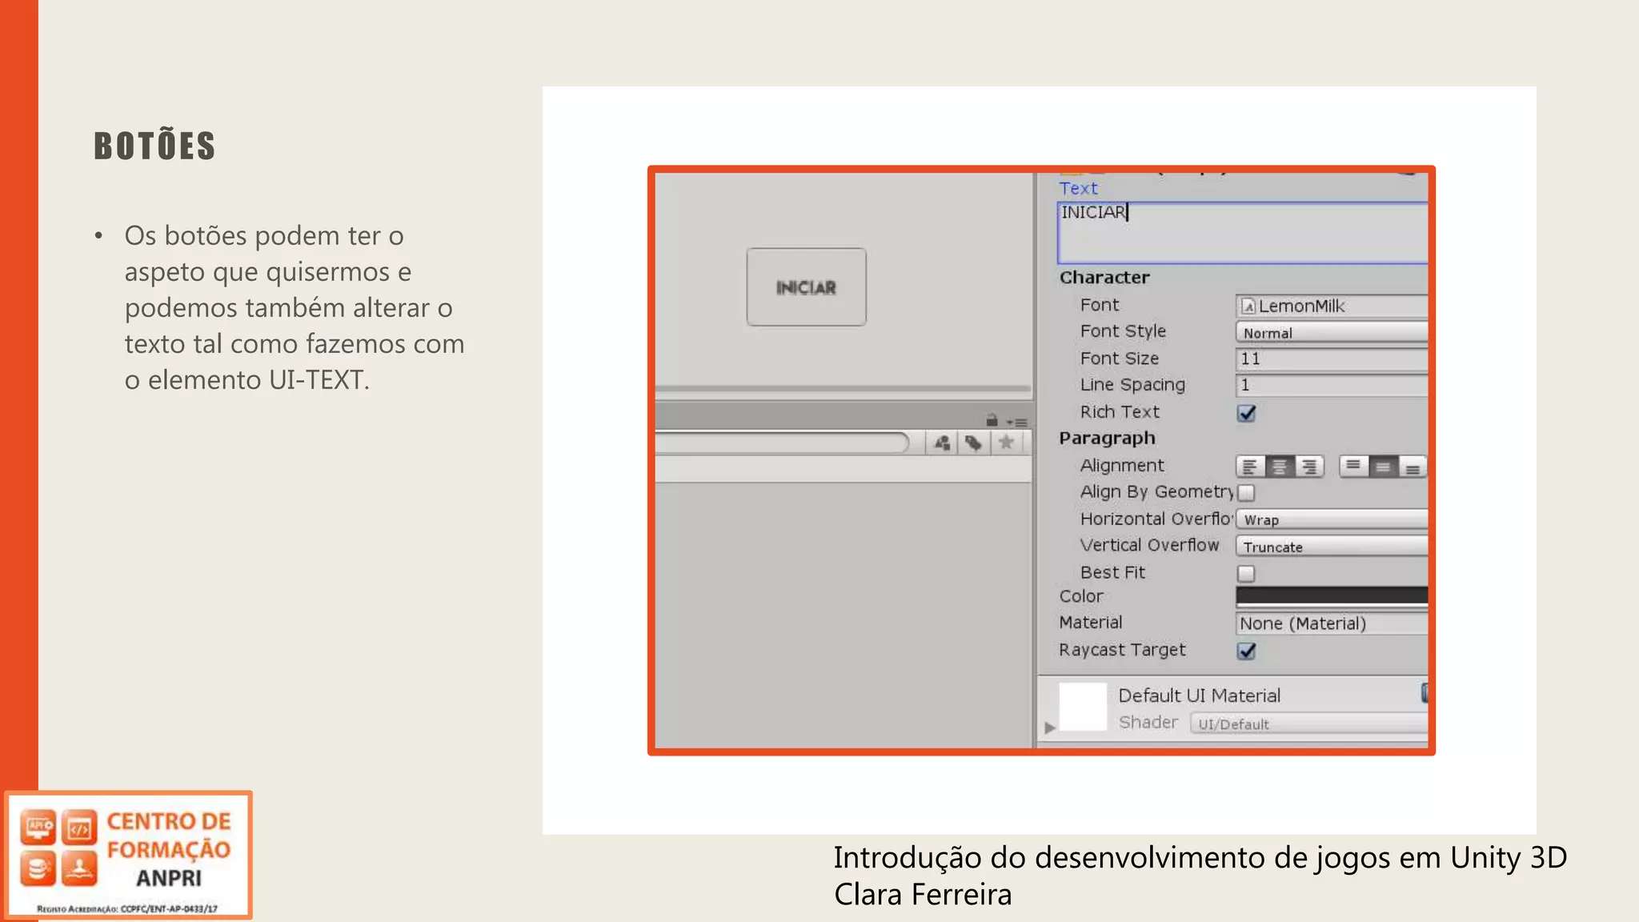
Task: Click the Font Size field
Action: 1332,359
